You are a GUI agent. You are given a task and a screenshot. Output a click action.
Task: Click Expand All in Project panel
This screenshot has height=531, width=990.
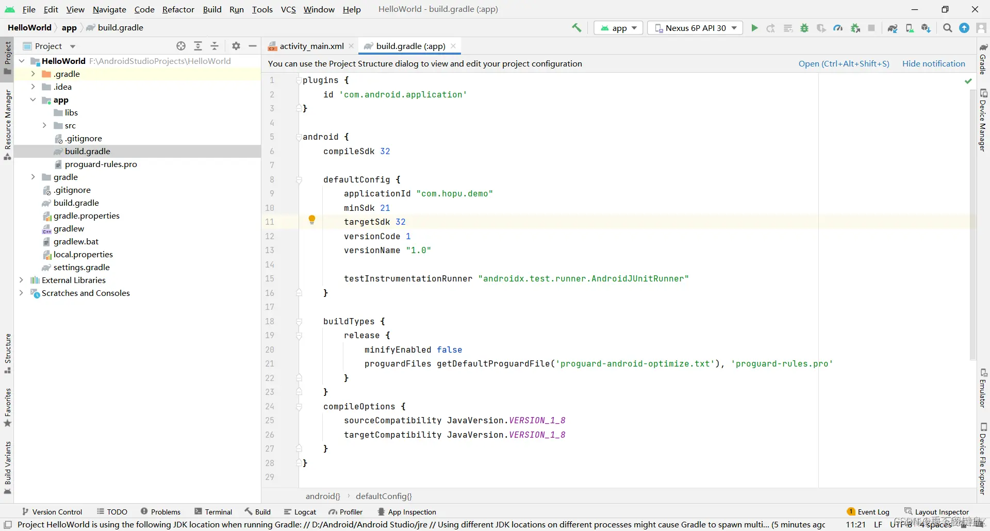pos(198,46)
